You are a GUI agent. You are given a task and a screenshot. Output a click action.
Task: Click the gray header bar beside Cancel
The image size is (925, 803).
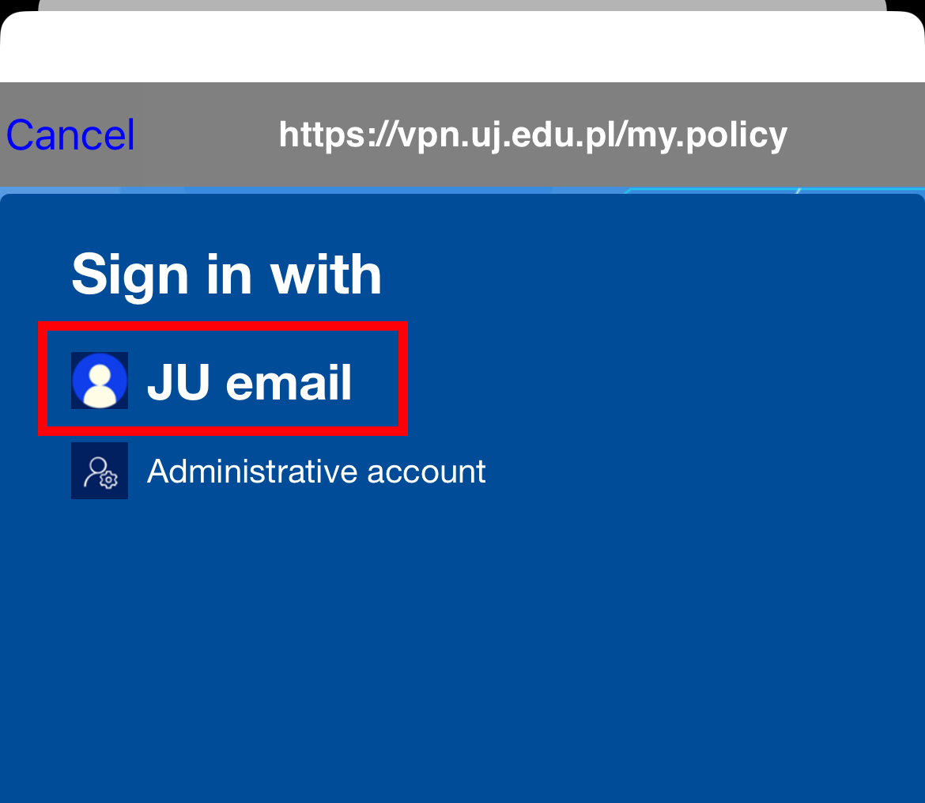(855, 134)
